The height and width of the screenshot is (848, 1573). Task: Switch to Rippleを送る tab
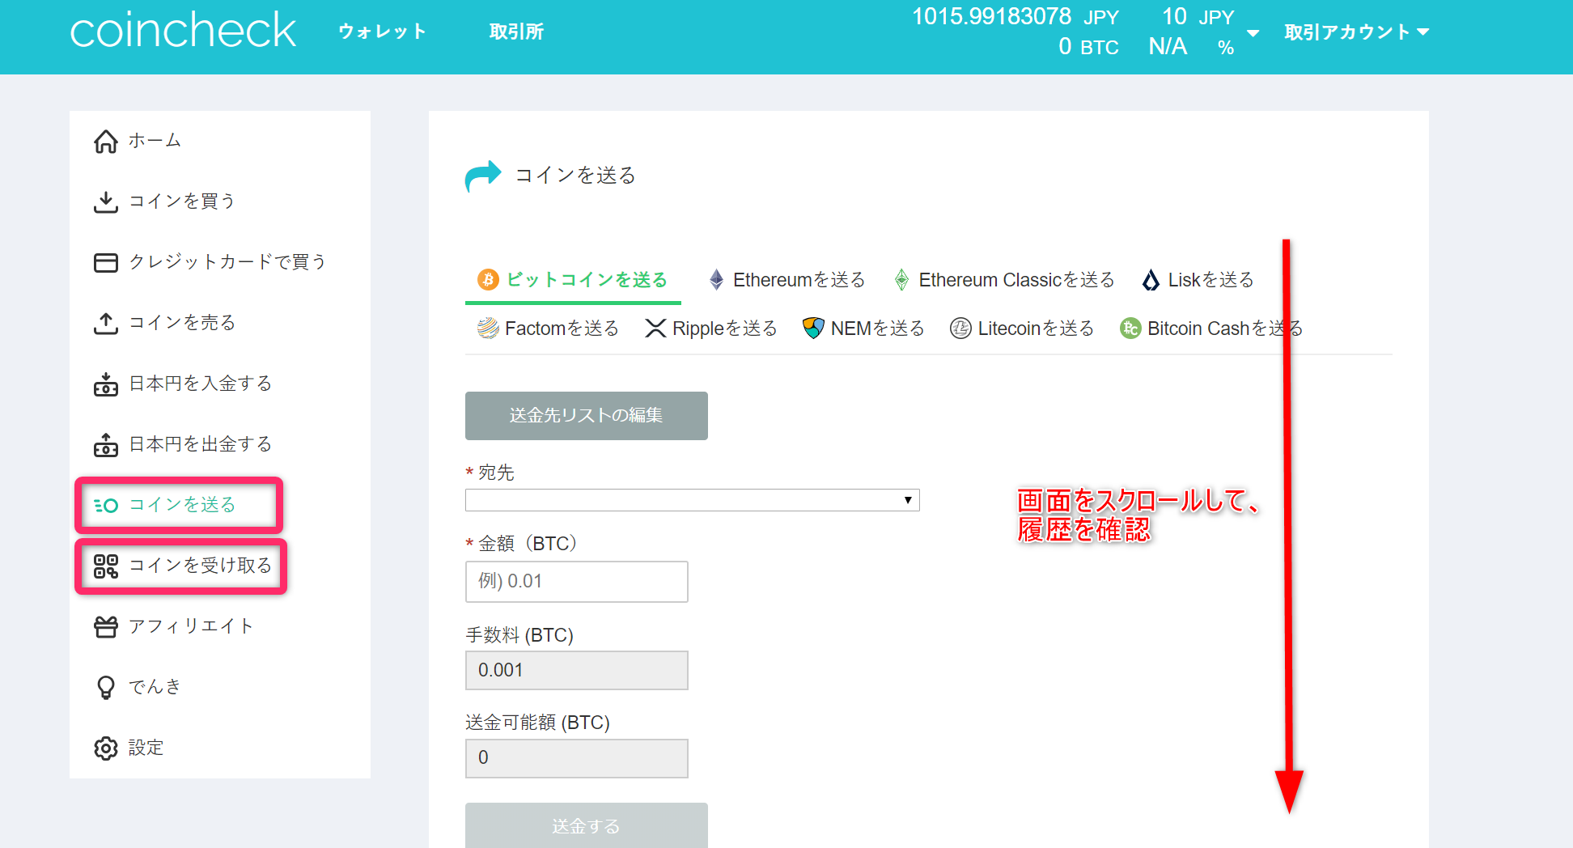pos(711,329)
